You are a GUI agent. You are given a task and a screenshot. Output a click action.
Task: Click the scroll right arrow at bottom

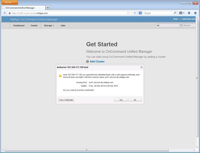click(194, 150)
